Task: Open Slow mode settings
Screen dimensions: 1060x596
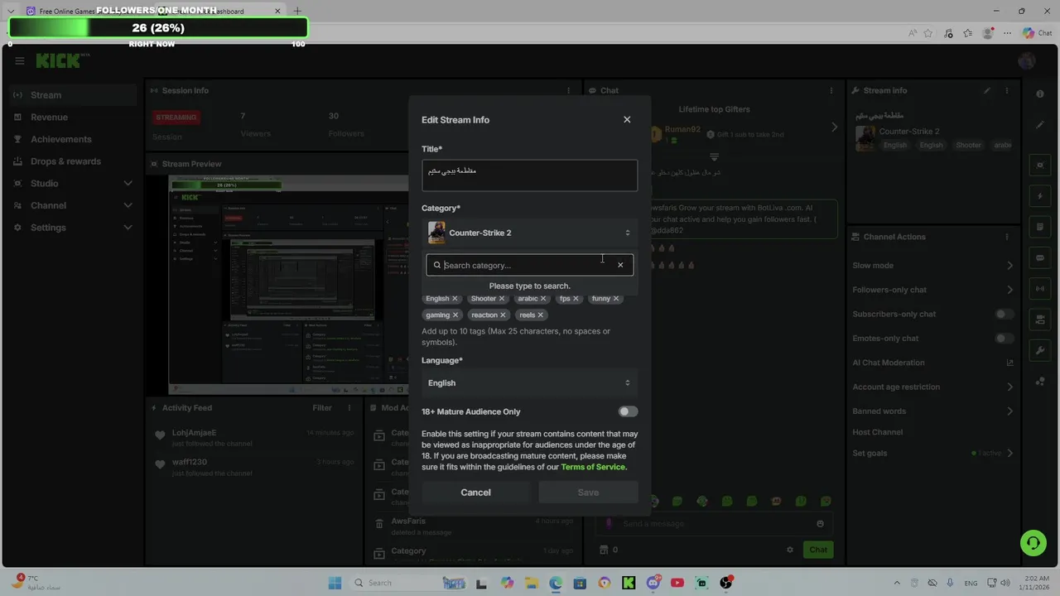Action: pyautogui.click(x=933, y=266)
